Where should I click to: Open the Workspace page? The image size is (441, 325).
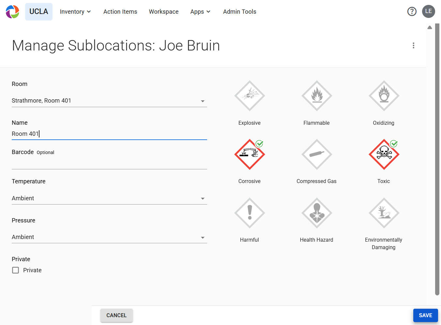point(164,12)
